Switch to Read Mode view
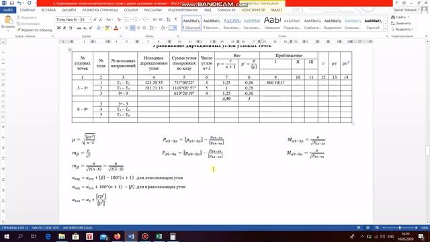Screen dimensions: 430x242 pyautogui.click(x=359, y=228)
